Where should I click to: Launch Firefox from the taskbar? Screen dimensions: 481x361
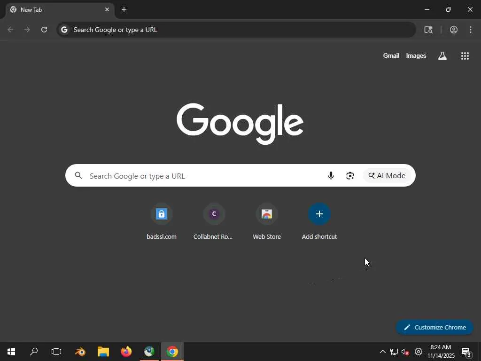[126, 352]
